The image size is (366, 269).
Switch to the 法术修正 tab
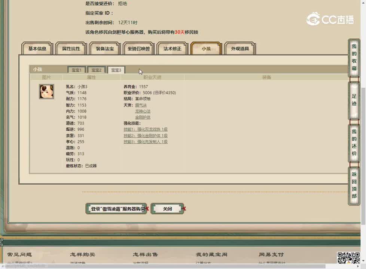click(172, 49)
